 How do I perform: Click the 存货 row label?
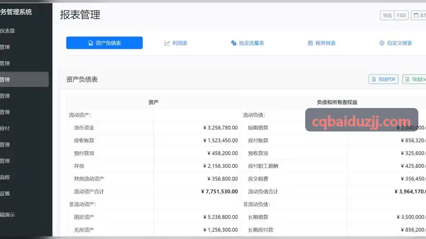tap(79, 166)
